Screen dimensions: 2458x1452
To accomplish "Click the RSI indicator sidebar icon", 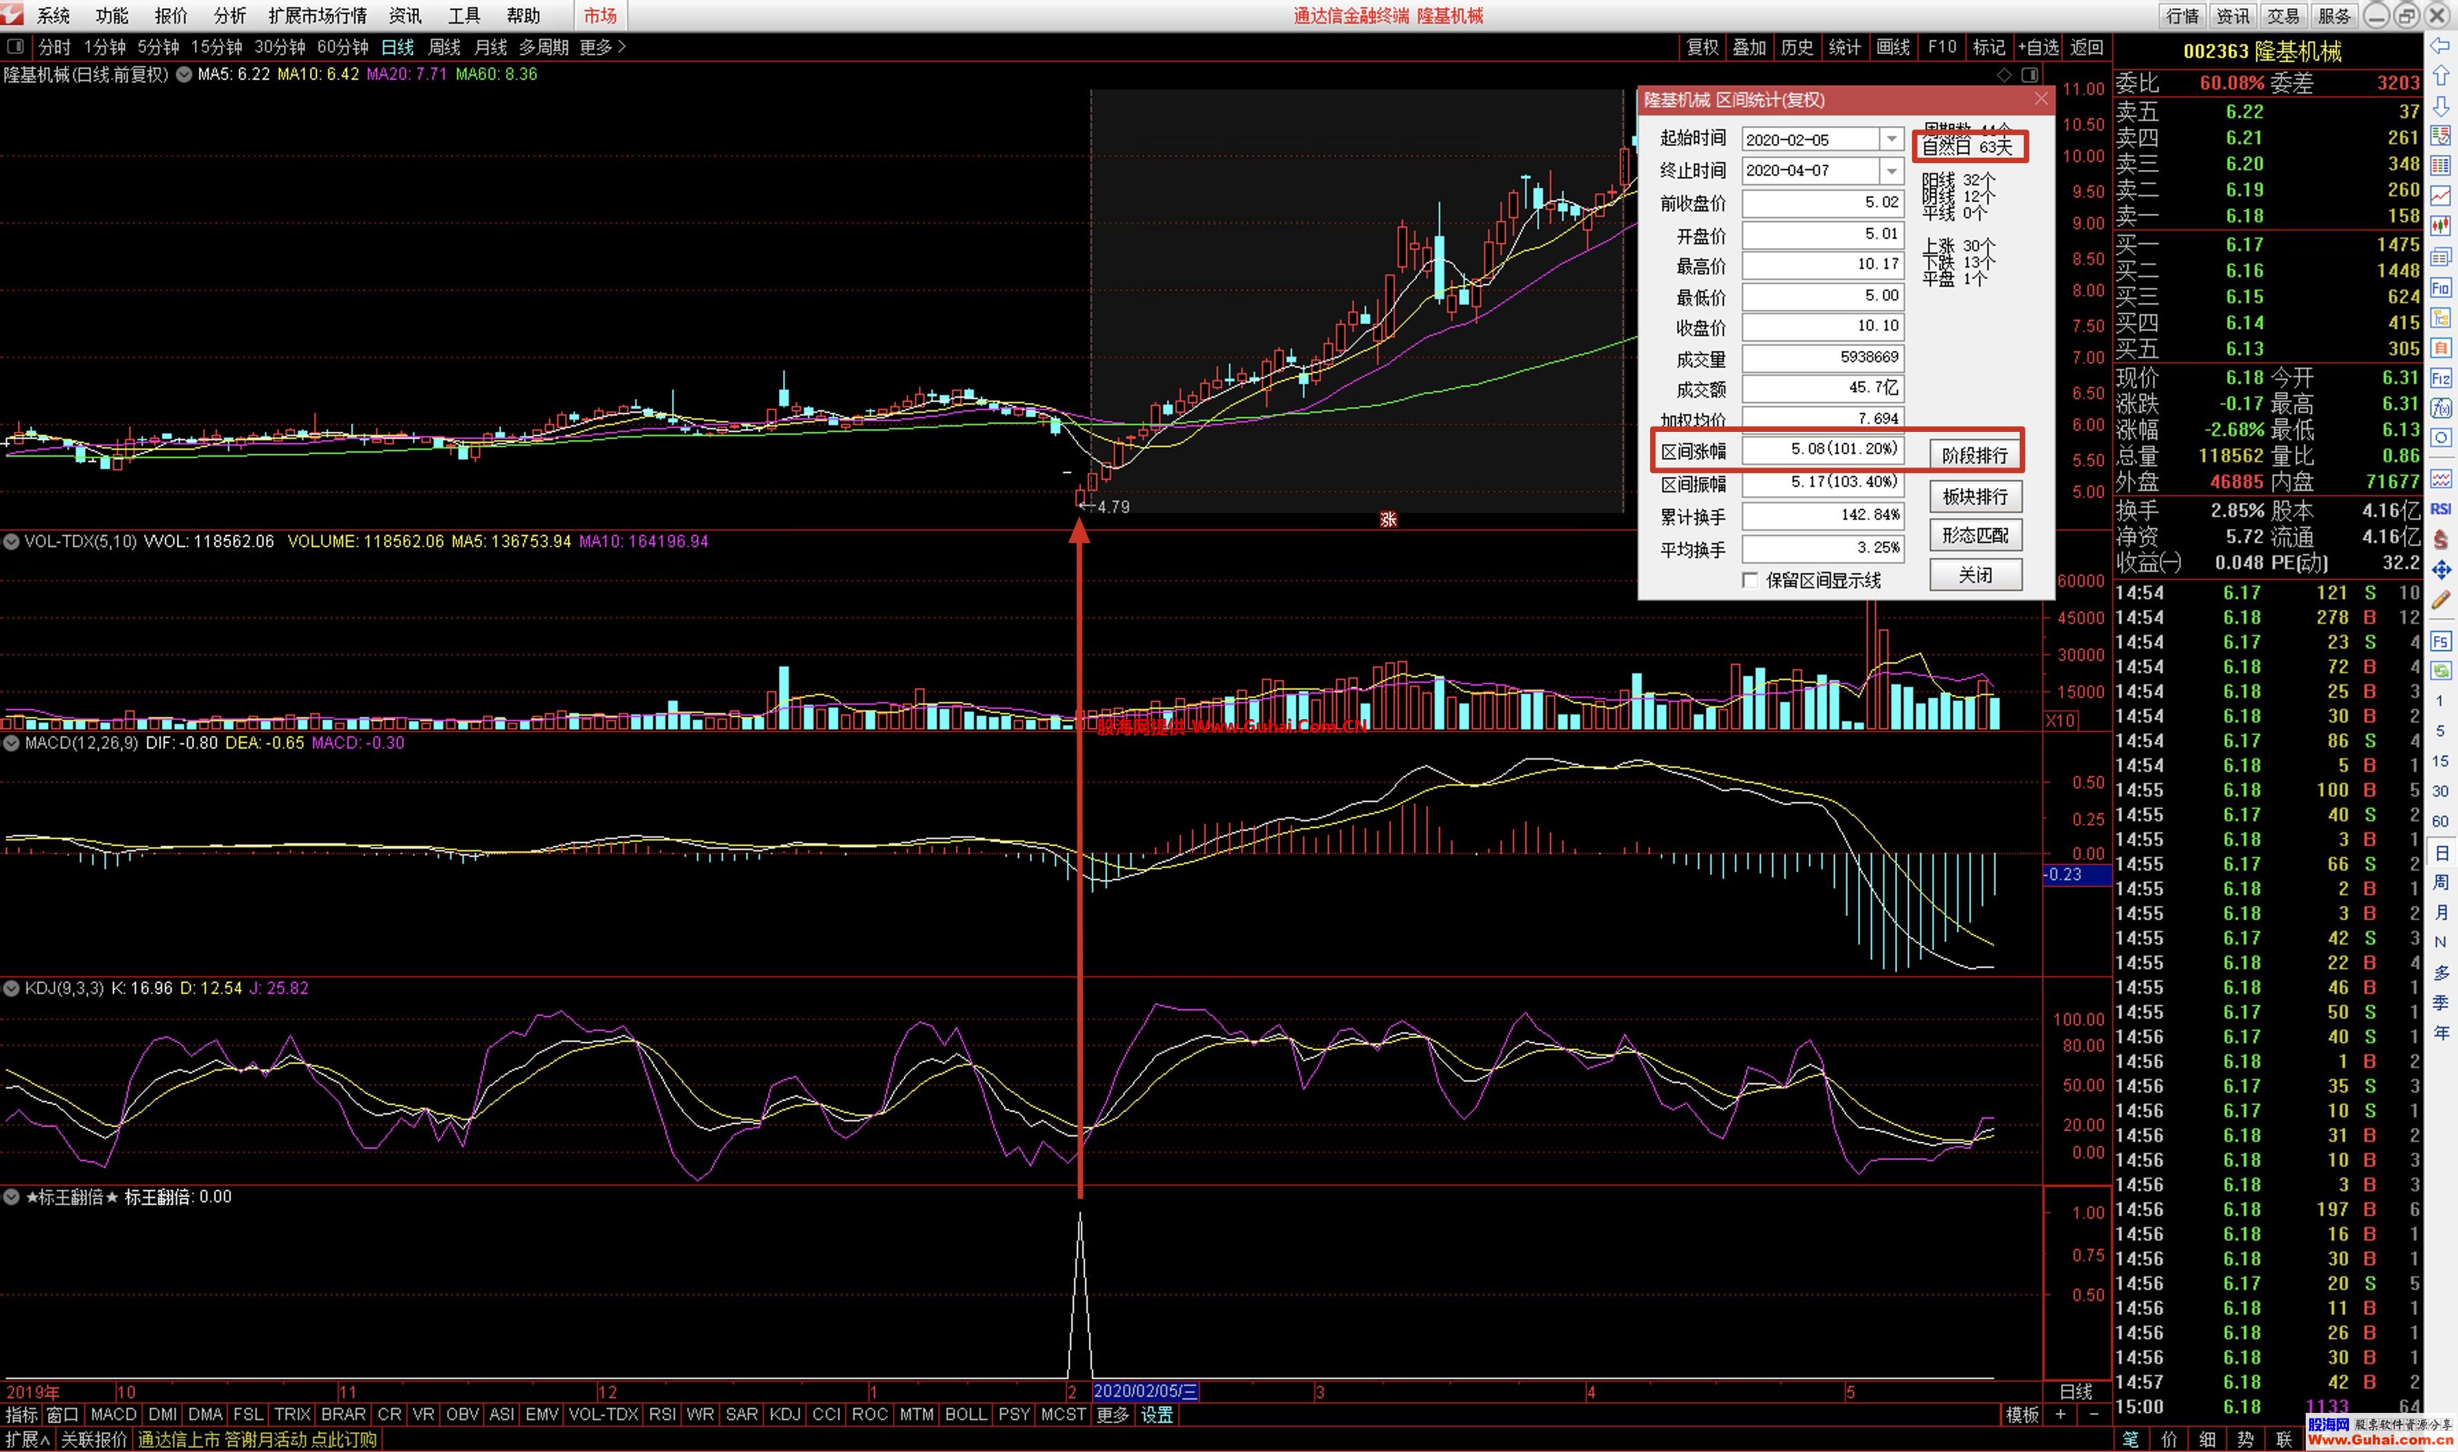I will click(x=2440, y=509).
